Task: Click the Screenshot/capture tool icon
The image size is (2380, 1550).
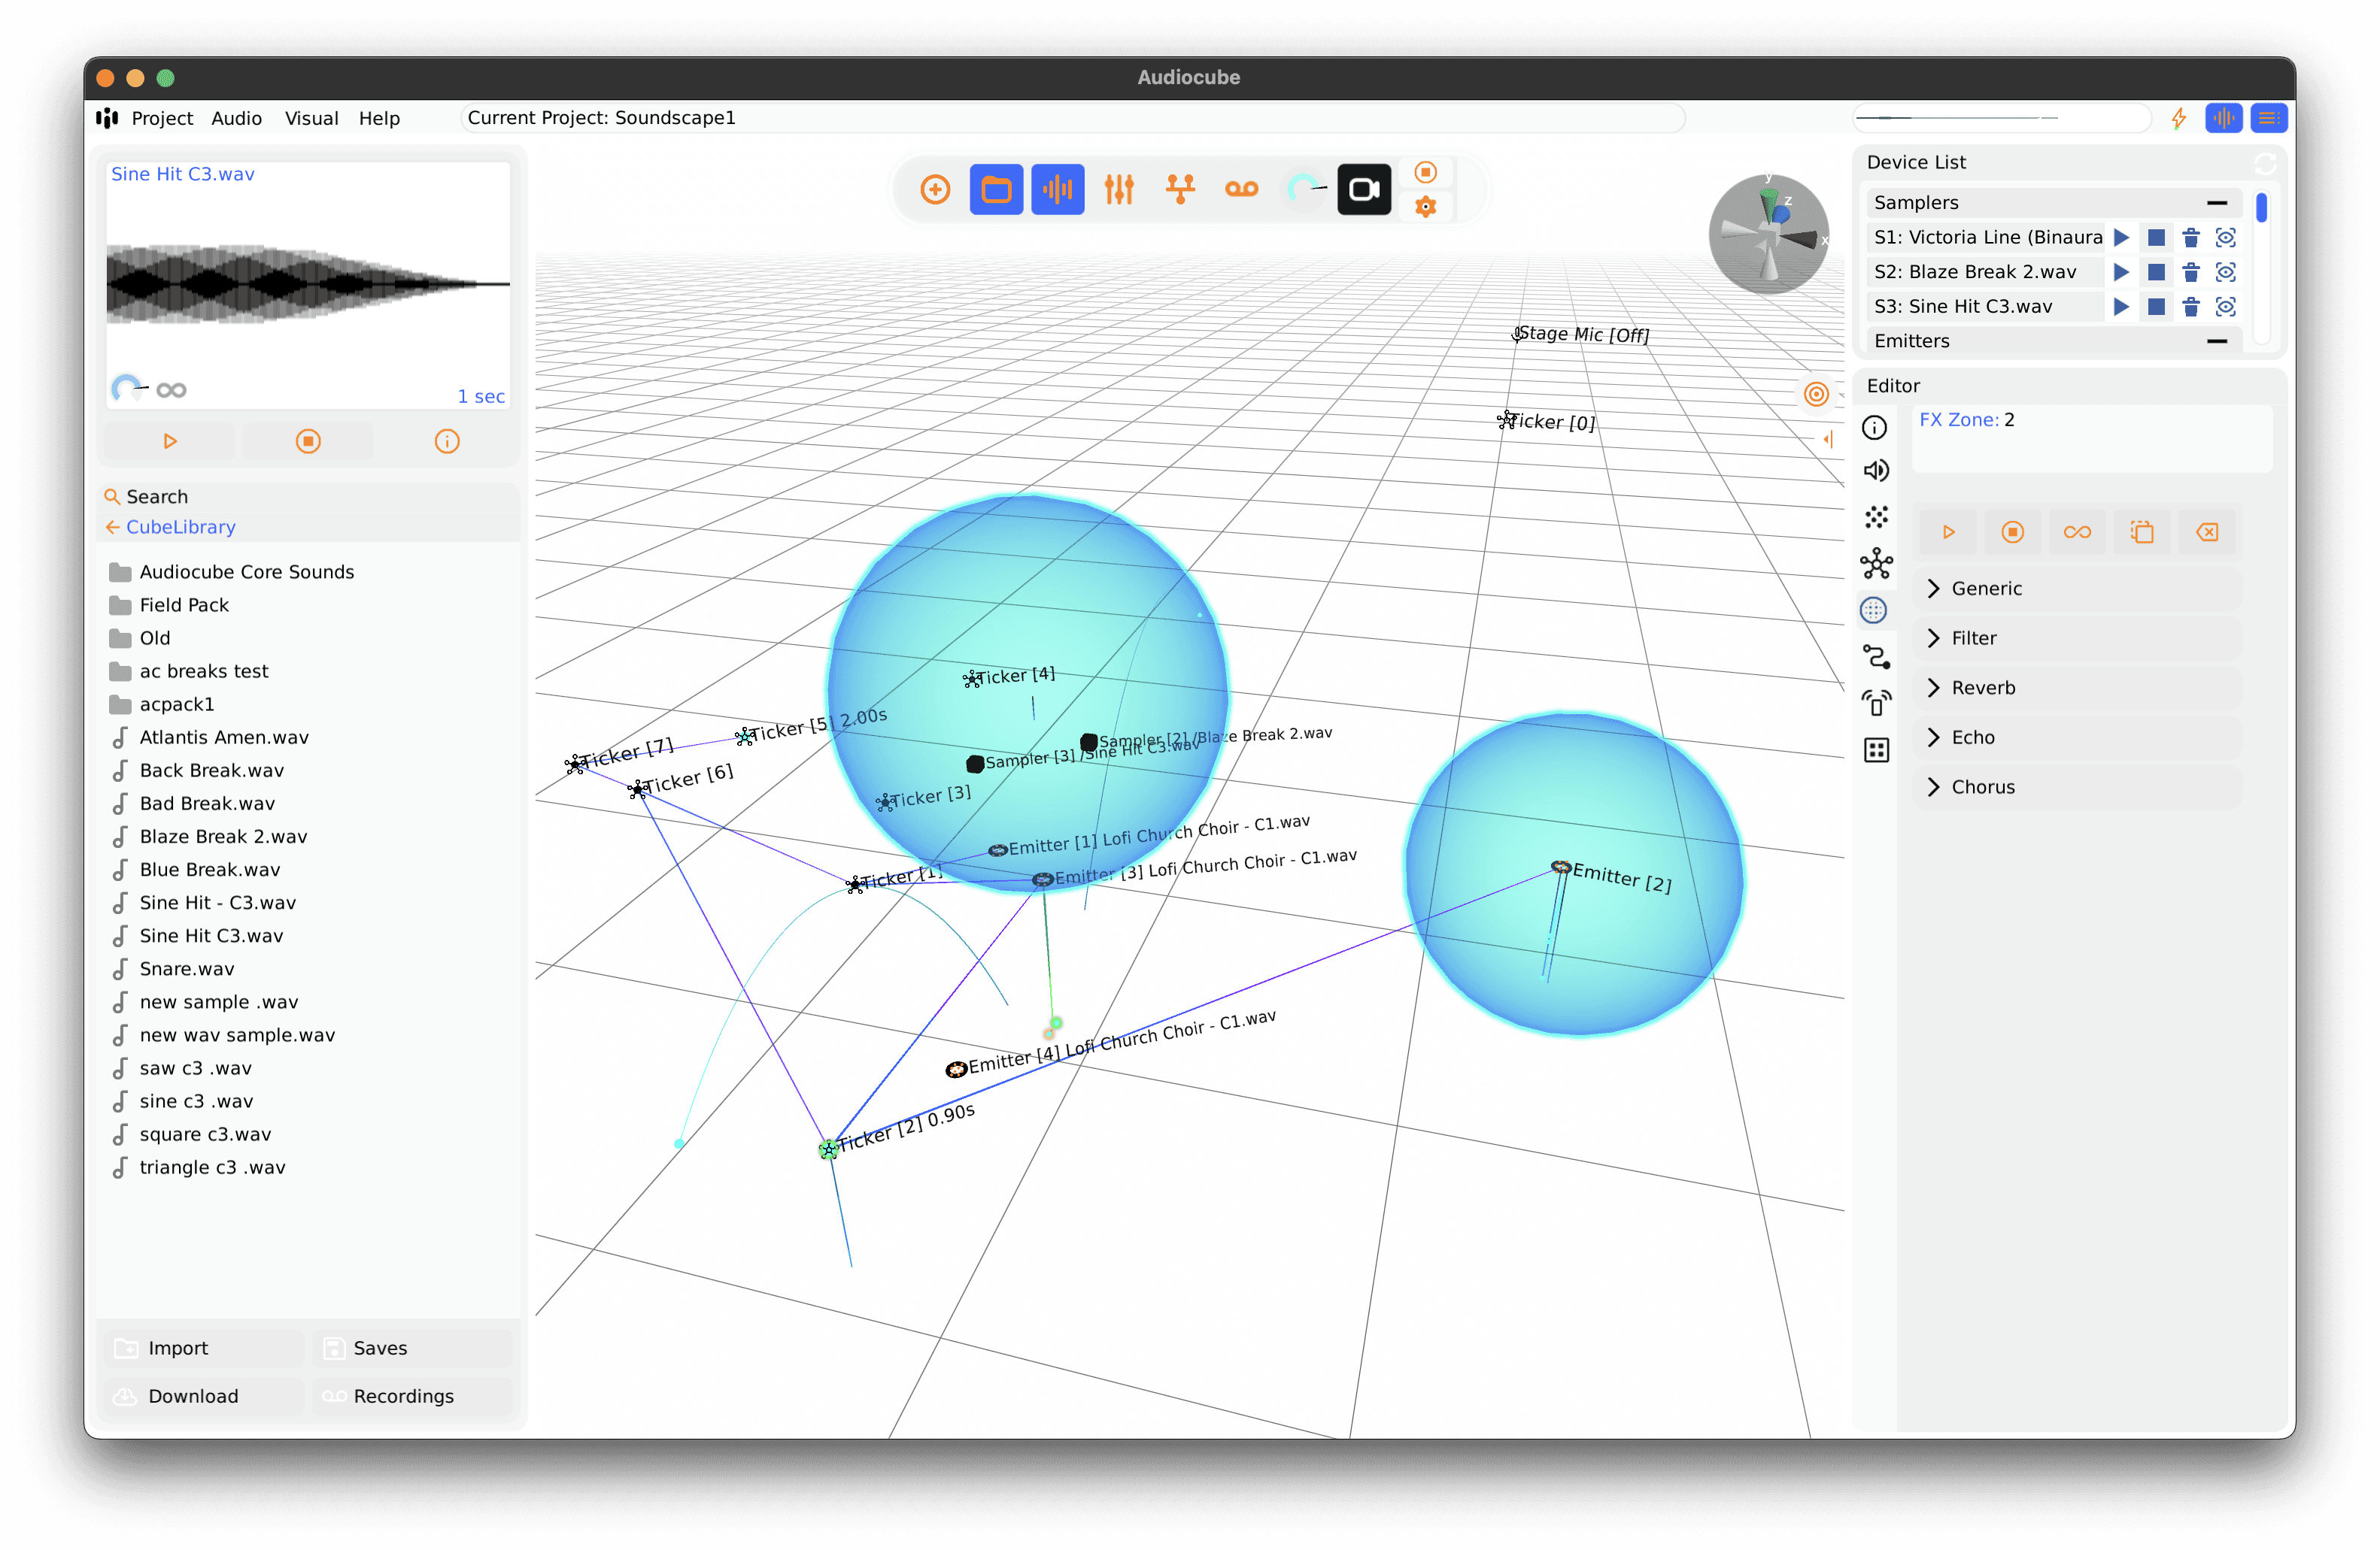Action: (1364, 189)
